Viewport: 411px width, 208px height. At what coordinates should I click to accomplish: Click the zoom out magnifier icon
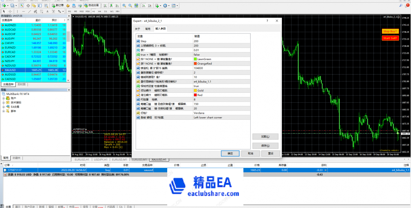(130, 6)
